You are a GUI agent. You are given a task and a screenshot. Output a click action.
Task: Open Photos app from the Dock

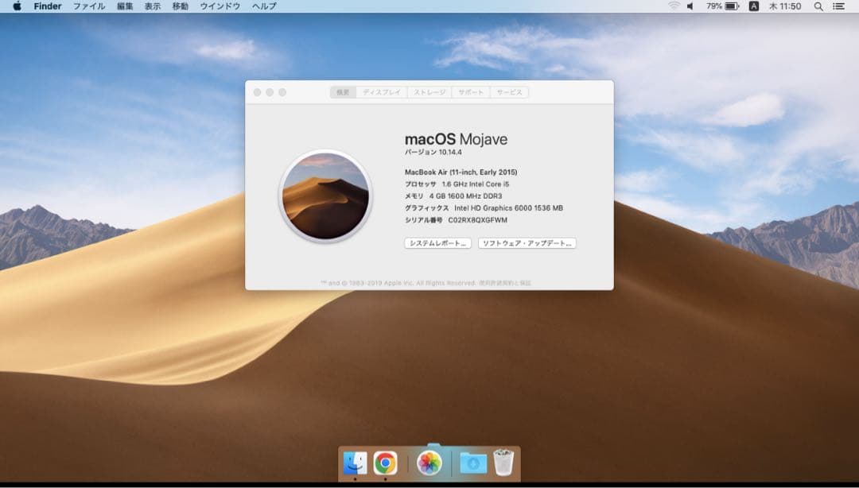[x=429, y=463]
